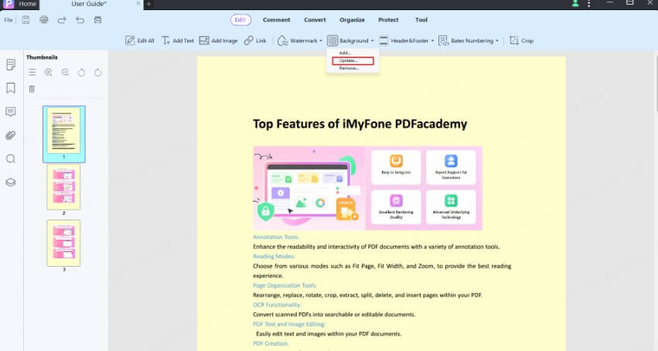Close the User Guide document tab
The image size is (658, 351).
coord(138,3)
